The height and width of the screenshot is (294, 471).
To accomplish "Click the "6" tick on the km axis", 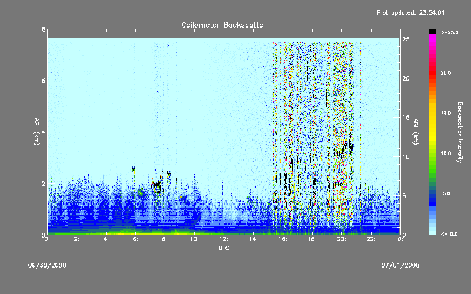I will click(x=44, y=81).
